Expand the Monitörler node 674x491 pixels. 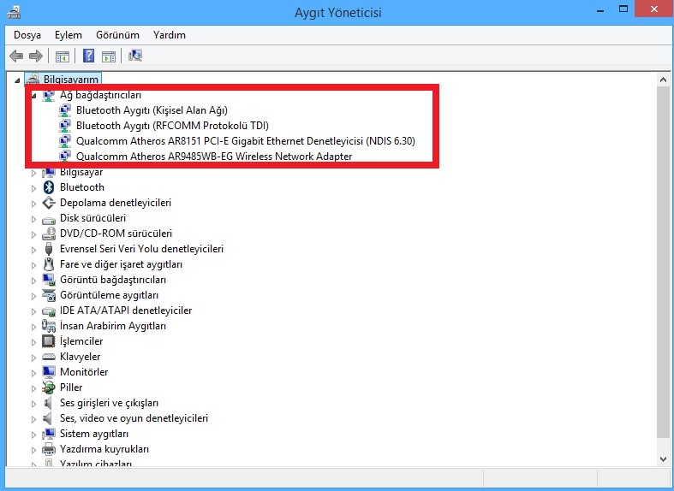click(x=33, y=373)
